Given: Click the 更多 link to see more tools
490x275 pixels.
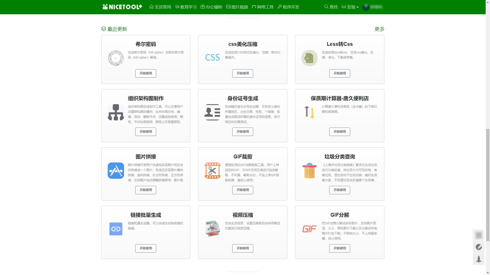Looking at the screenshot, I should (379, 29).
